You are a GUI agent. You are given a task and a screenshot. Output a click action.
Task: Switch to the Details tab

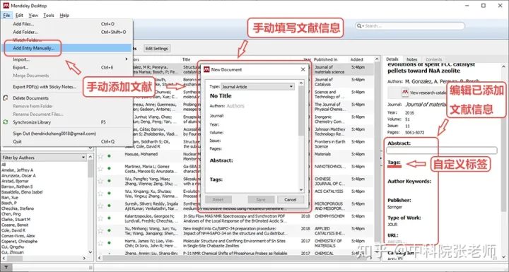[x=392, y=59]
